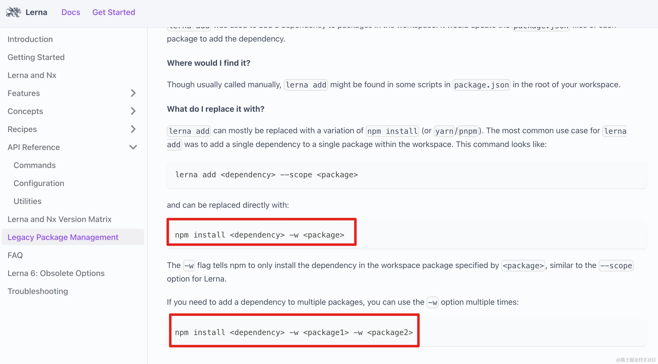This screenshot has height=364, width=658.
Task: Expand the Features sidebar section chevron
Action: click(x=133, y=93)
